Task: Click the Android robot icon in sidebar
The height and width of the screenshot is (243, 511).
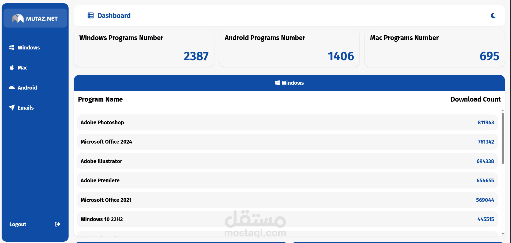Action: pyautogui.click(x=12, y=87)
